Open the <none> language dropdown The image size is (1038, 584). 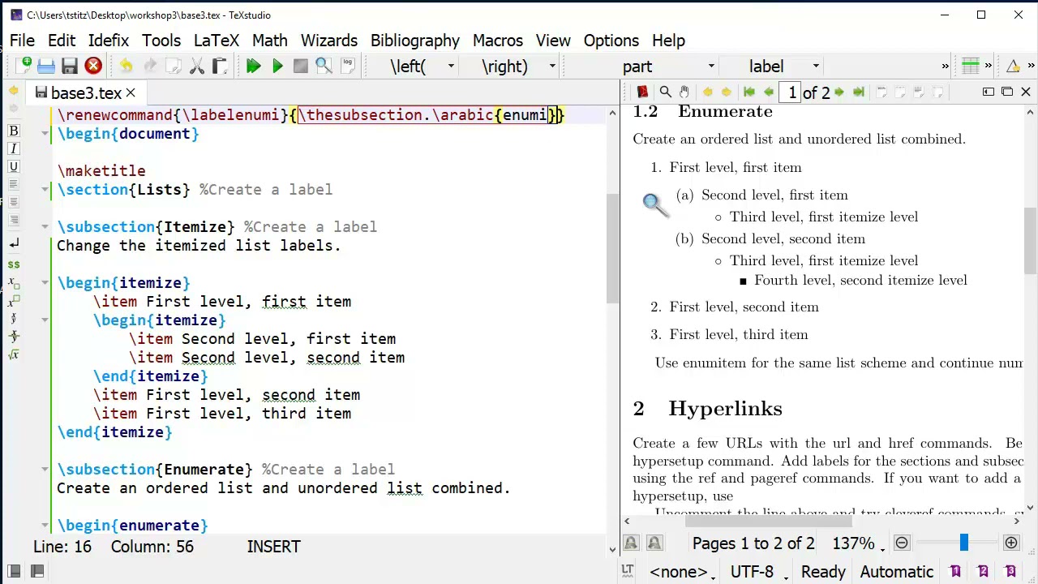pos(682,572)
